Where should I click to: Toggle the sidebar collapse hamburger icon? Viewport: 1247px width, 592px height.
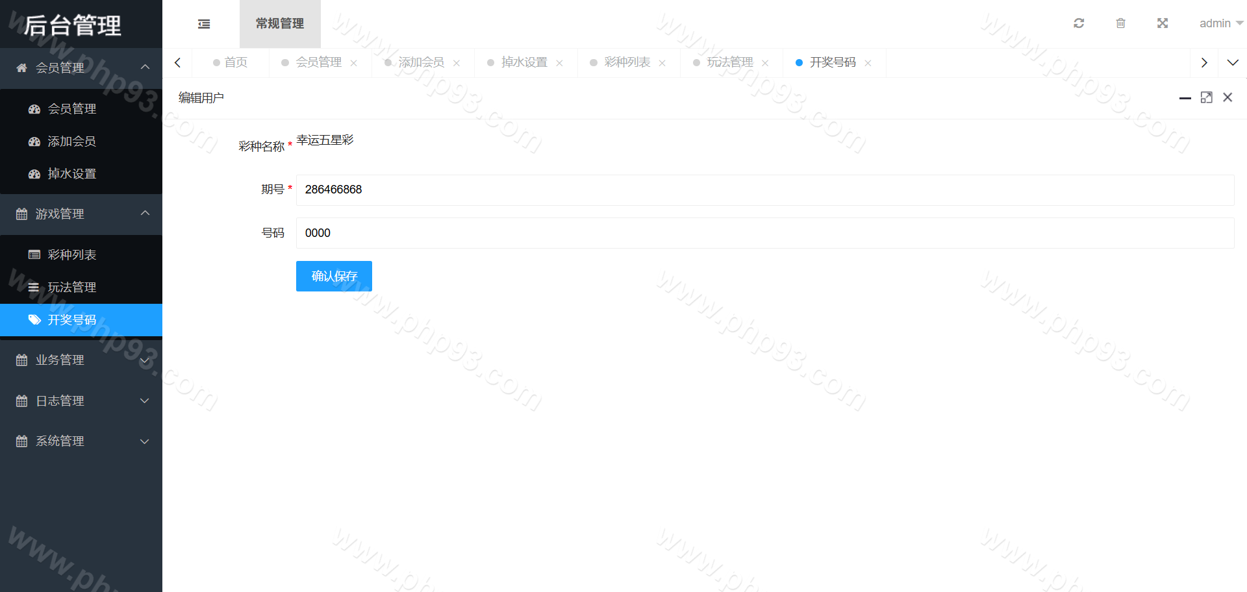(x=204, y=24)
